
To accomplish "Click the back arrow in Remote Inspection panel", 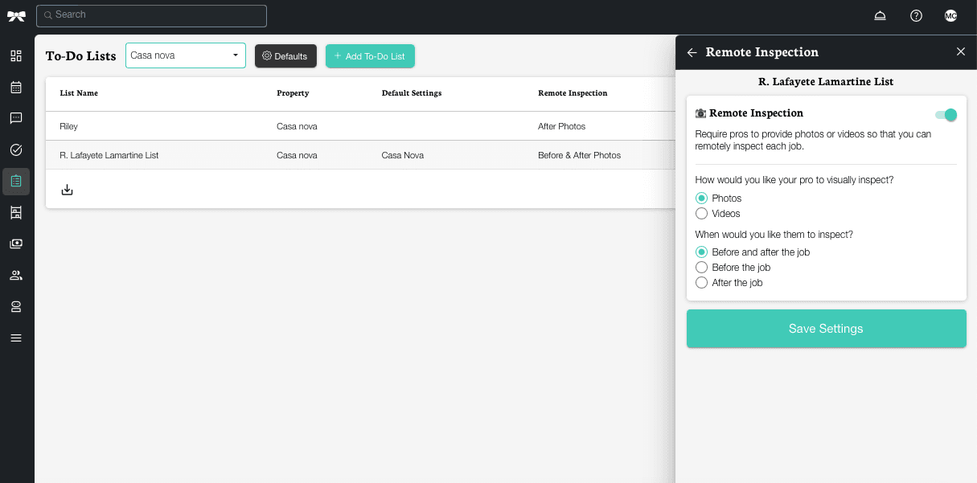I will pyautogui.click(x=692, y=52).
